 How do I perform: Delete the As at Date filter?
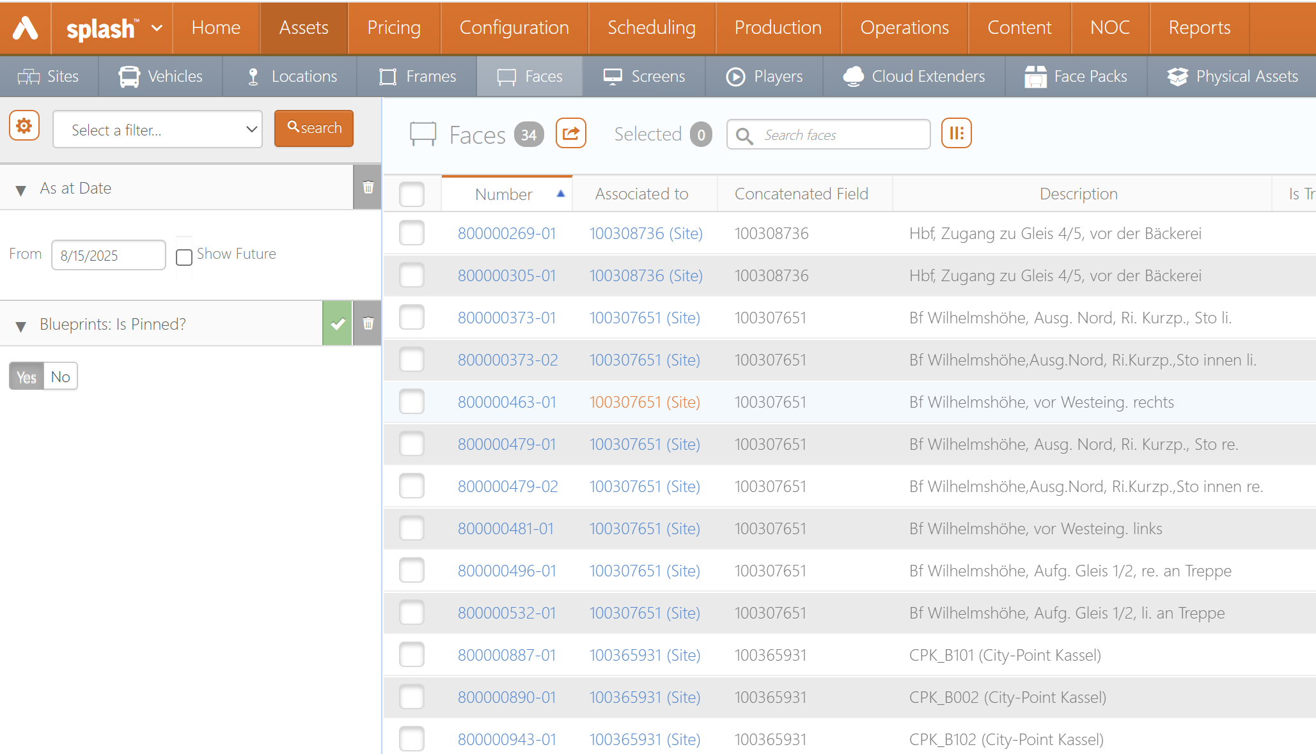tap(368, 187)
